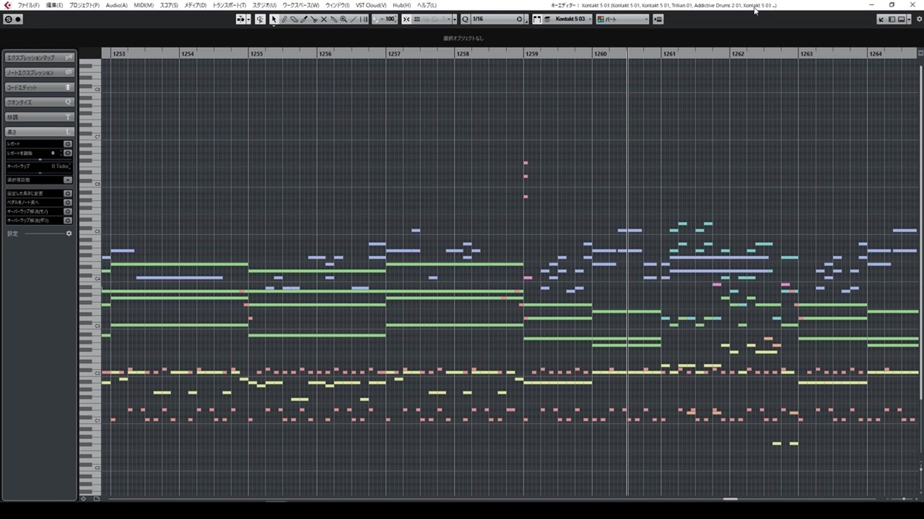Viewport: 924px width, 519px height.
Task: Toggle the record button at top left
Action: click(x=18, y=19)
